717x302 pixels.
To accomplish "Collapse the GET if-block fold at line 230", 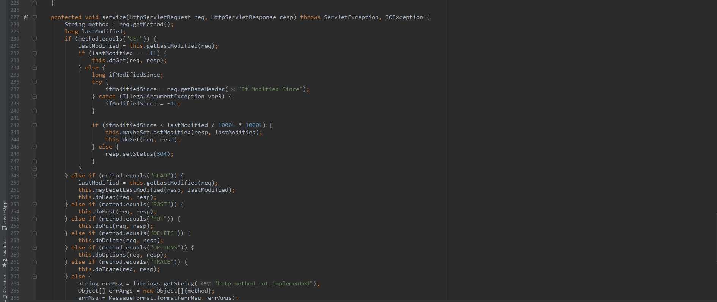I will (35, 39).
